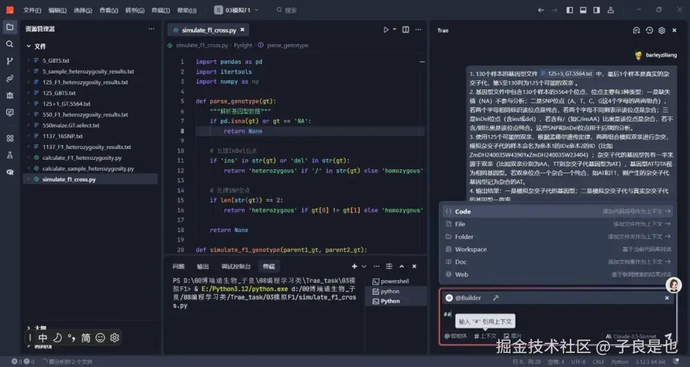
Task: Open the IME emoji smiley icon
Action: click(100, 338)
